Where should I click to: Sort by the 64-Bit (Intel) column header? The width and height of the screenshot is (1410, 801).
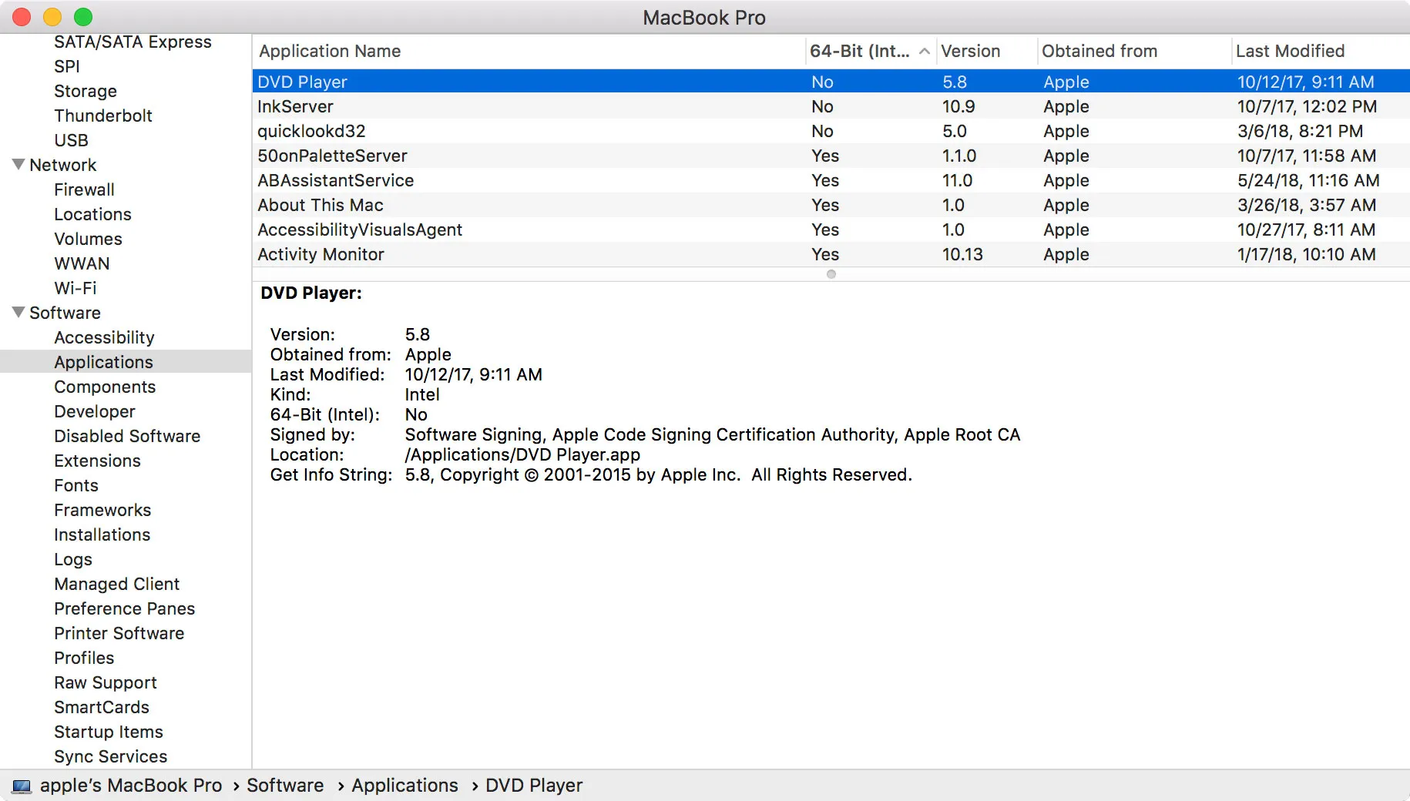pos(859,52)
